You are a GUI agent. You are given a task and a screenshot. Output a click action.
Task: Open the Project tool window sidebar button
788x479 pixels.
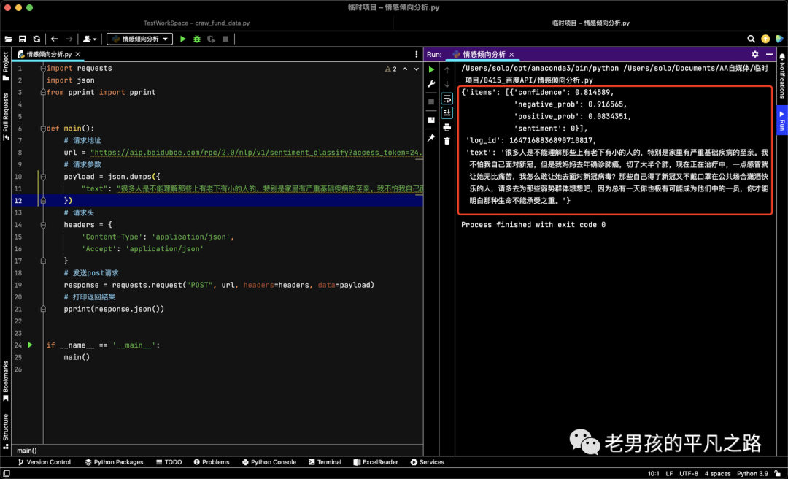(6, 66)
